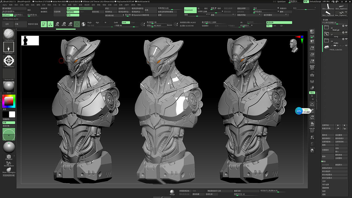Select the DragRect stroke type

(x=9, y=47)
